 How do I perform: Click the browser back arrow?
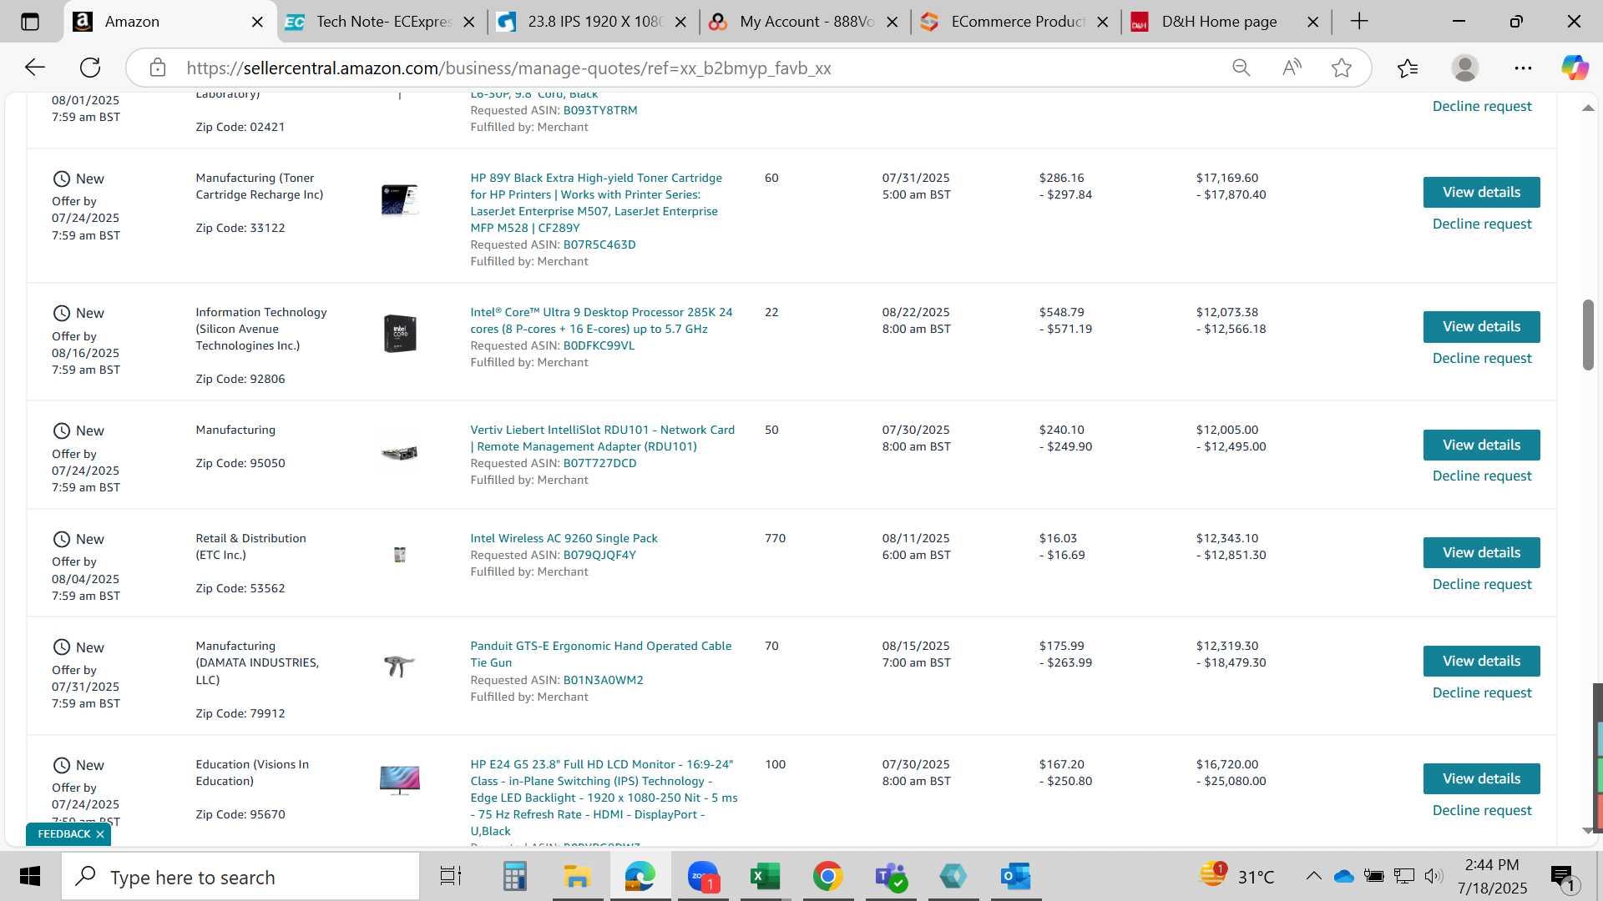35,68
